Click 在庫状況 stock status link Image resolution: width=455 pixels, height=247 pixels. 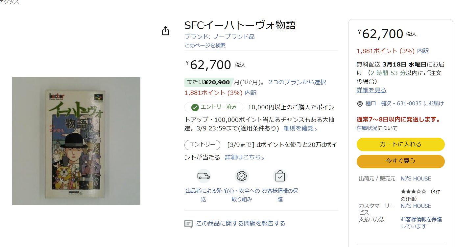click(x=367, y=128)
